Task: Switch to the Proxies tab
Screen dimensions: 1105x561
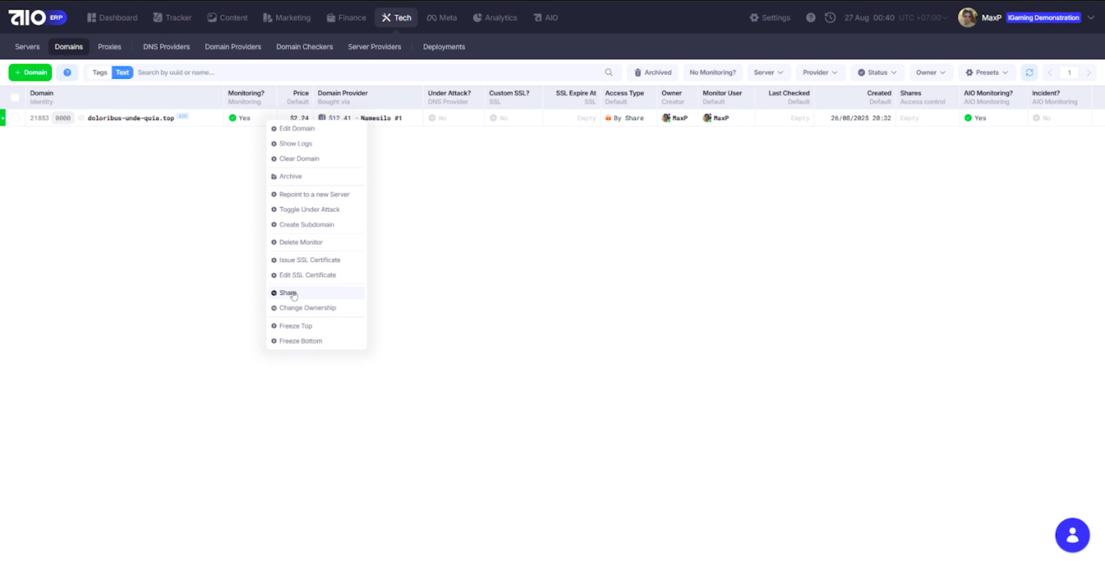Action: (x=109, y=47)
